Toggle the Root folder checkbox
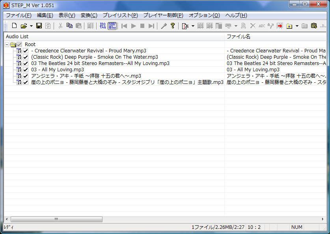The height and width of the screenshot is (234, 330). tap(20, 45)
